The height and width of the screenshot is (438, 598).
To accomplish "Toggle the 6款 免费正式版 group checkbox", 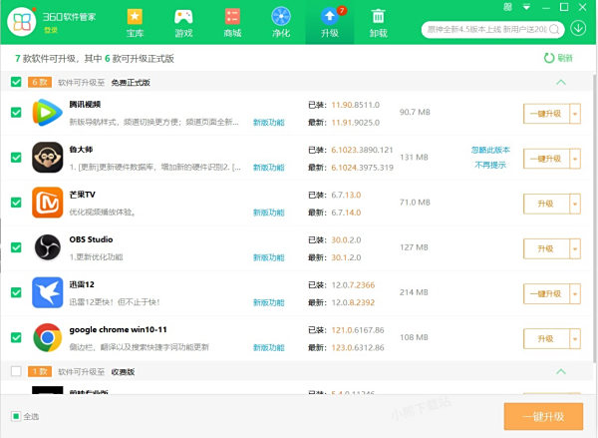I will [16, 82].
